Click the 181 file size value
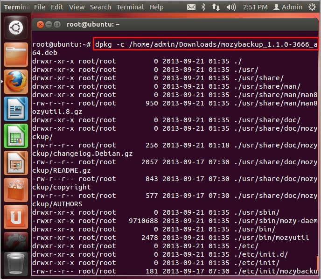Image resolution: width=321 pixels, height=280 pixels. coord(152,271)
